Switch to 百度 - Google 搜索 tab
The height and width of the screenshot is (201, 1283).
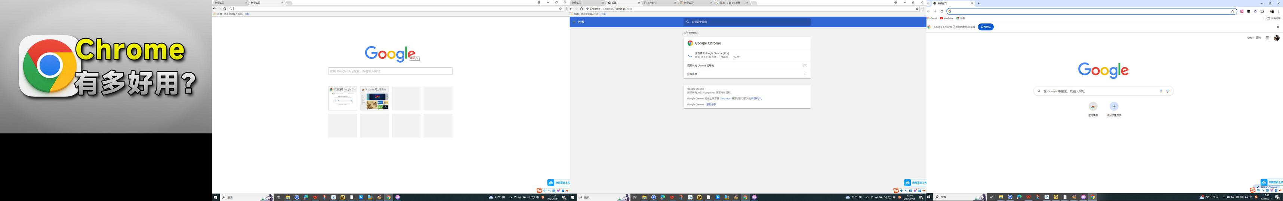pos(732,3)
